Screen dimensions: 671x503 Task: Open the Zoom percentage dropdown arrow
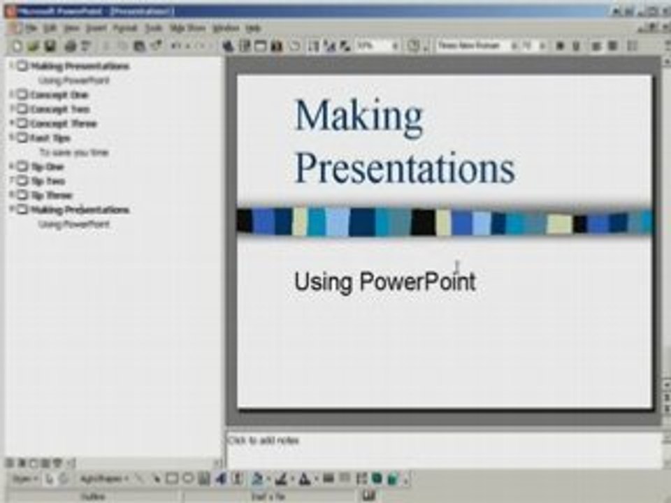pyautogui.click(x=395, y=46)
